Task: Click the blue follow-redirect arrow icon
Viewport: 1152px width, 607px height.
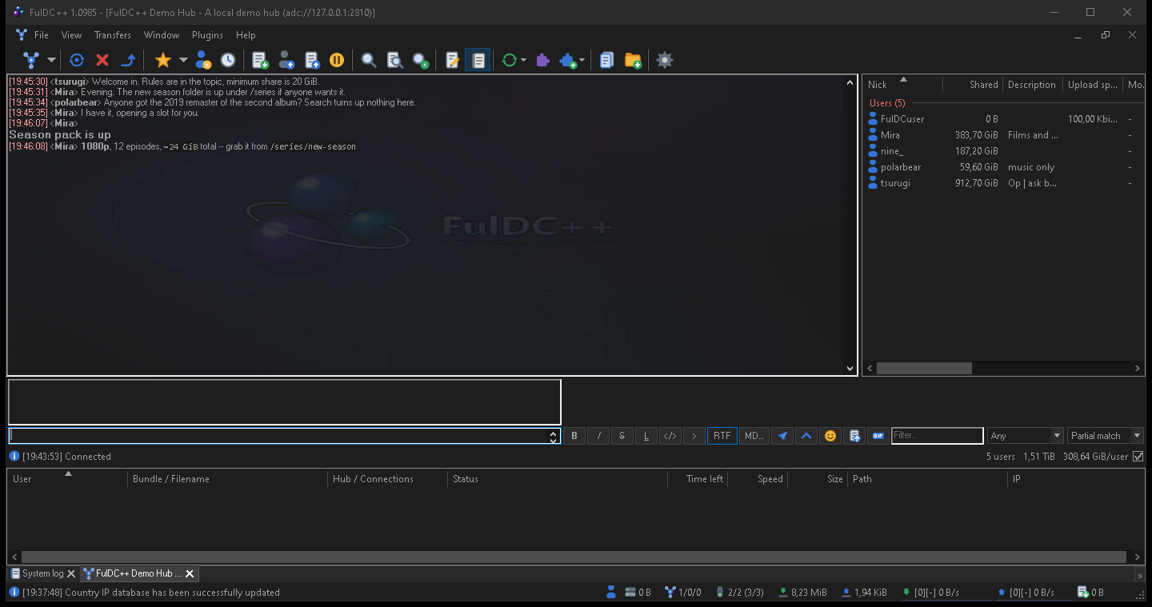Action: [128, 60]
